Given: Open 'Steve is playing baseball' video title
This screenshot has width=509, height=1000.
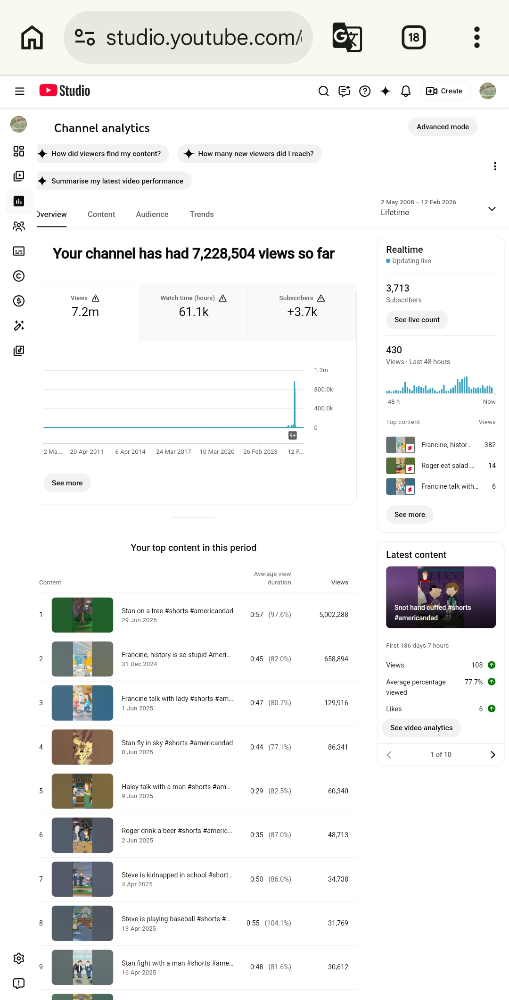Looking at the screenshot, I should (x=176, y=919).
